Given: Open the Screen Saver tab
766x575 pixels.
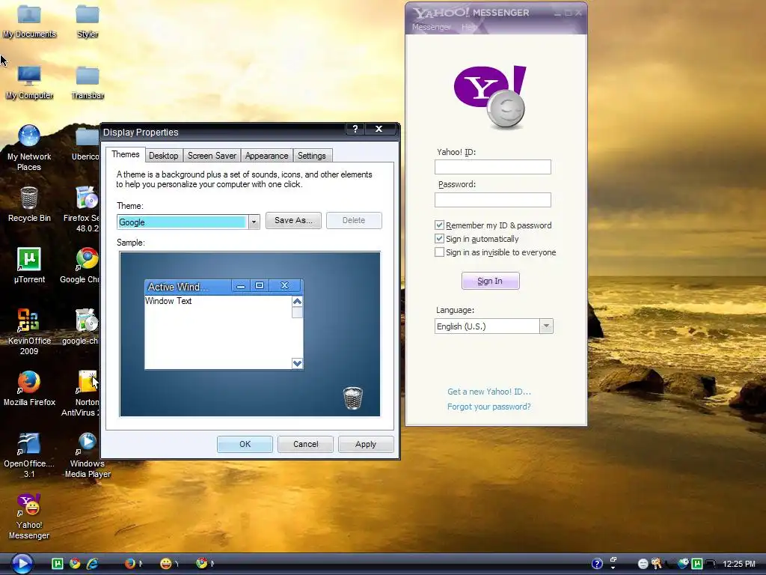Looking at the screenshot, I should pyautogui.click(x=212, y=156).
